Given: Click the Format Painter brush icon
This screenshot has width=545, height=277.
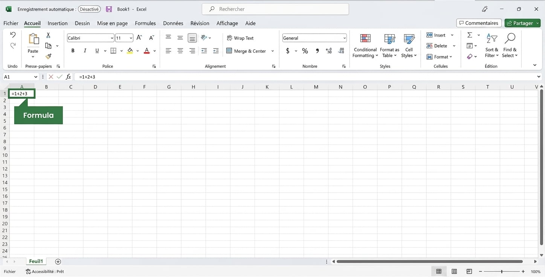Looking at the screenshot, I should click(48, 56).
